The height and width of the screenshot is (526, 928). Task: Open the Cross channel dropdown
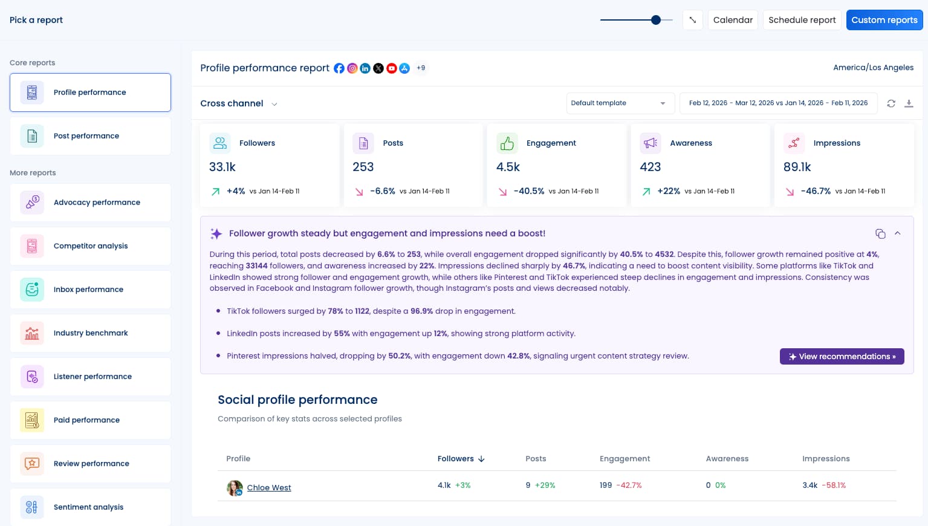click(x=239, y=103)
